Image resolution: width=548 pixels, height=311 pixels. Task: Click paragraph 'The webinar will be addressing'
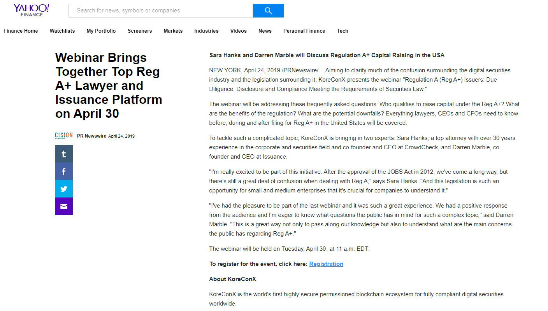tap(364, 114)
